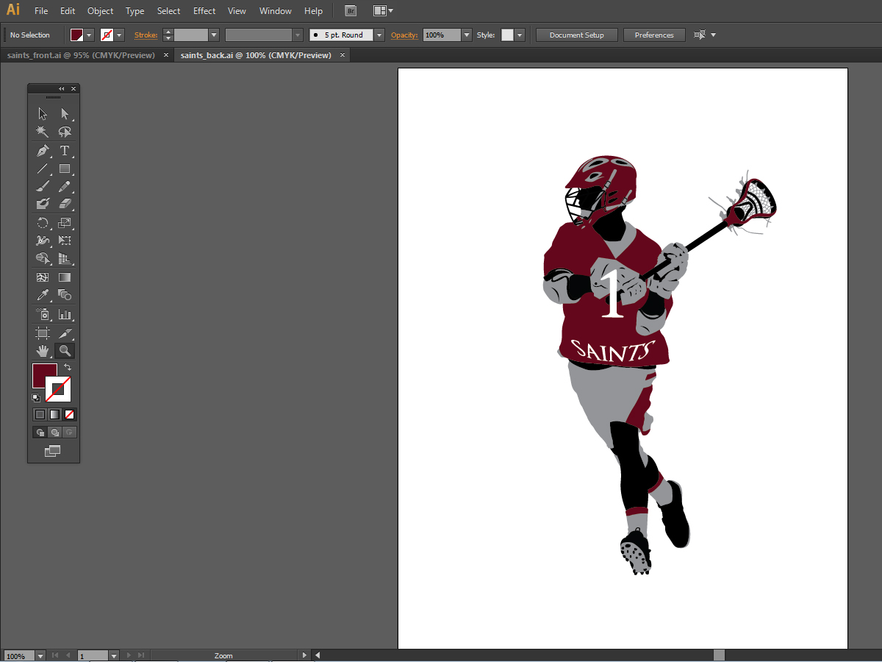Open the Opacity dropdown arrow
The image size is (882, 662).
pos(467,35)
